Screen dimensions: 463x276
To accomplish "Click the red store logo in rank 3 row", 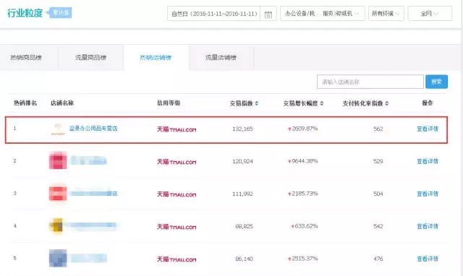I will 58,193.
